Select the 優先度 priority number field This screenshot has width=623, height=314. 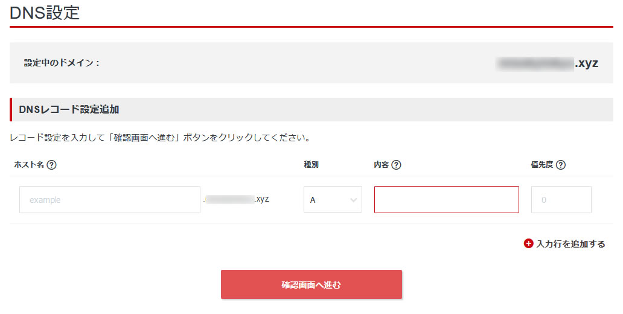[561, 199]
